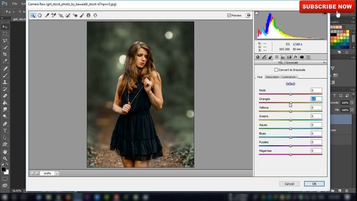Click the Oranges value input field
Viewport: 357px width, 201px height.
316,99
